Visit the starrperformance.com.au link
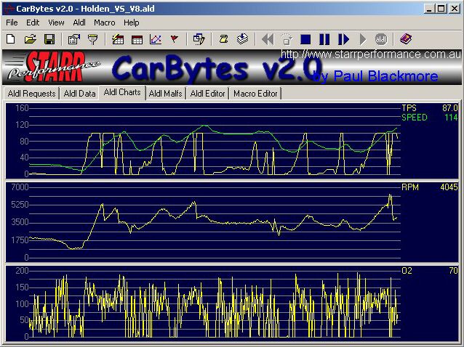The image size is (464, 347). (371, 54)
